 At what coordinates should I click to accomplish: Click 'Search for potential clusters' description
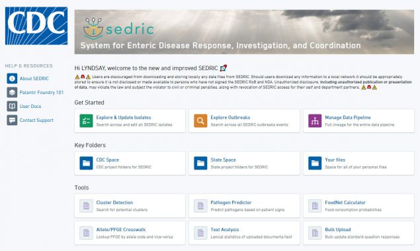coord(122,210)
